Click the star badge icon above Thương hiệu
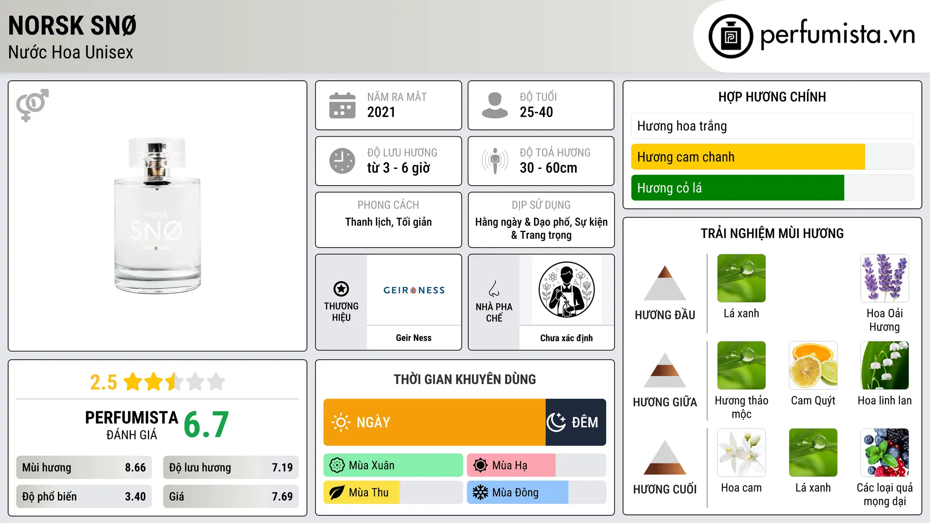This screenshot has height=523, width=930. pos(341,289)
